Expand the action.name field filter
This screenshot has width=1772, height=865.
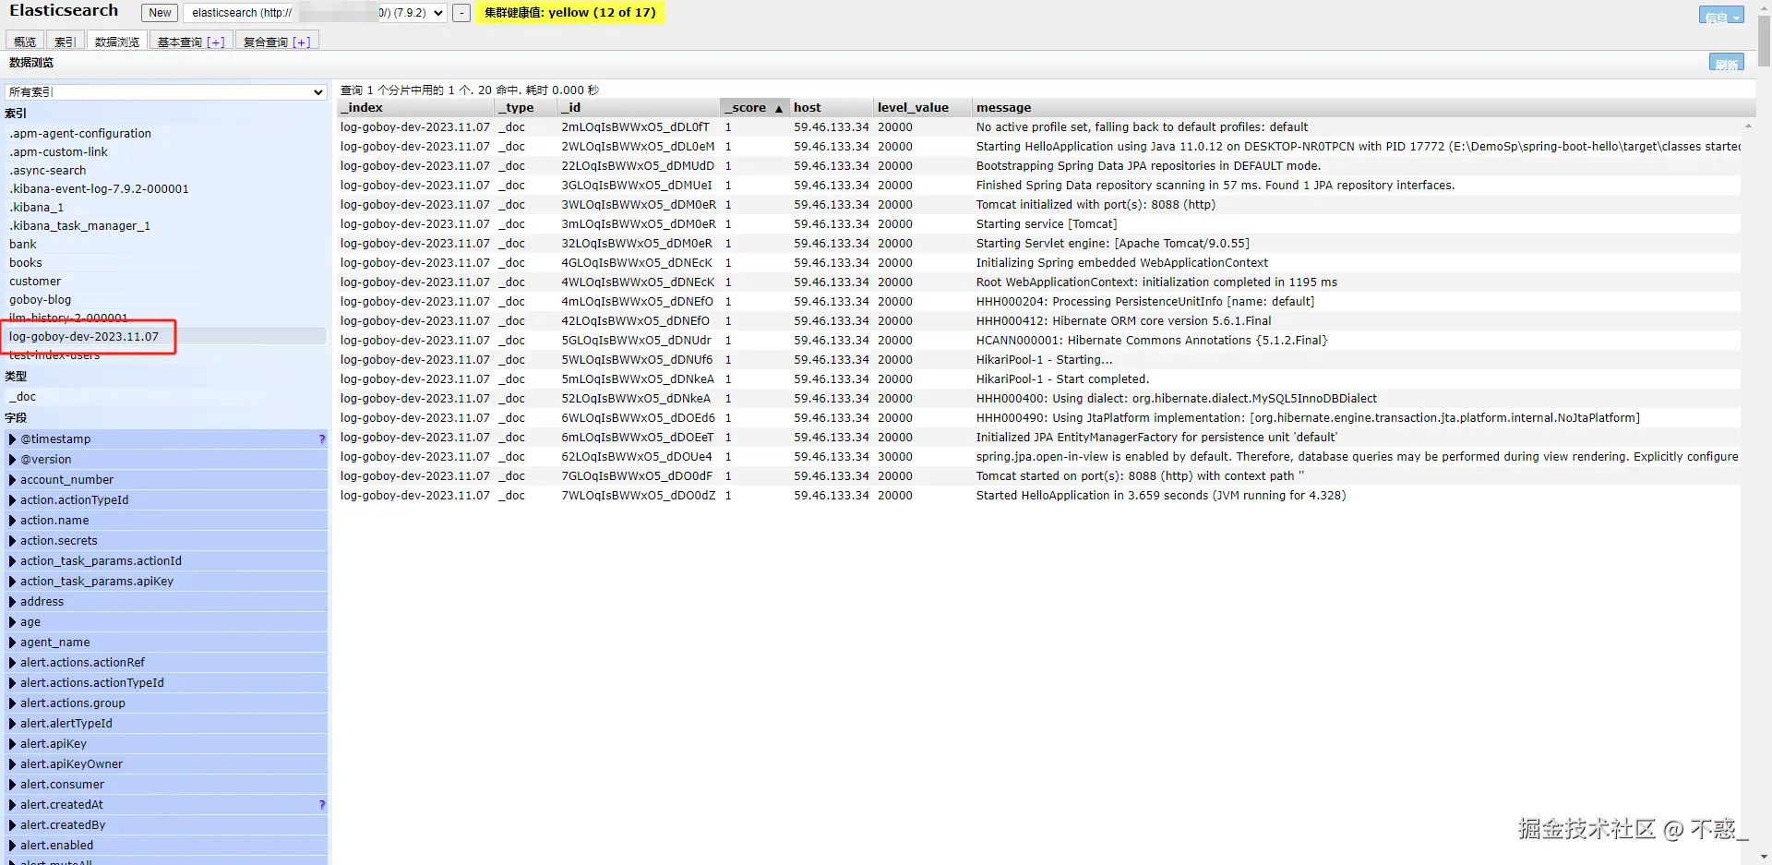(166, 521)
